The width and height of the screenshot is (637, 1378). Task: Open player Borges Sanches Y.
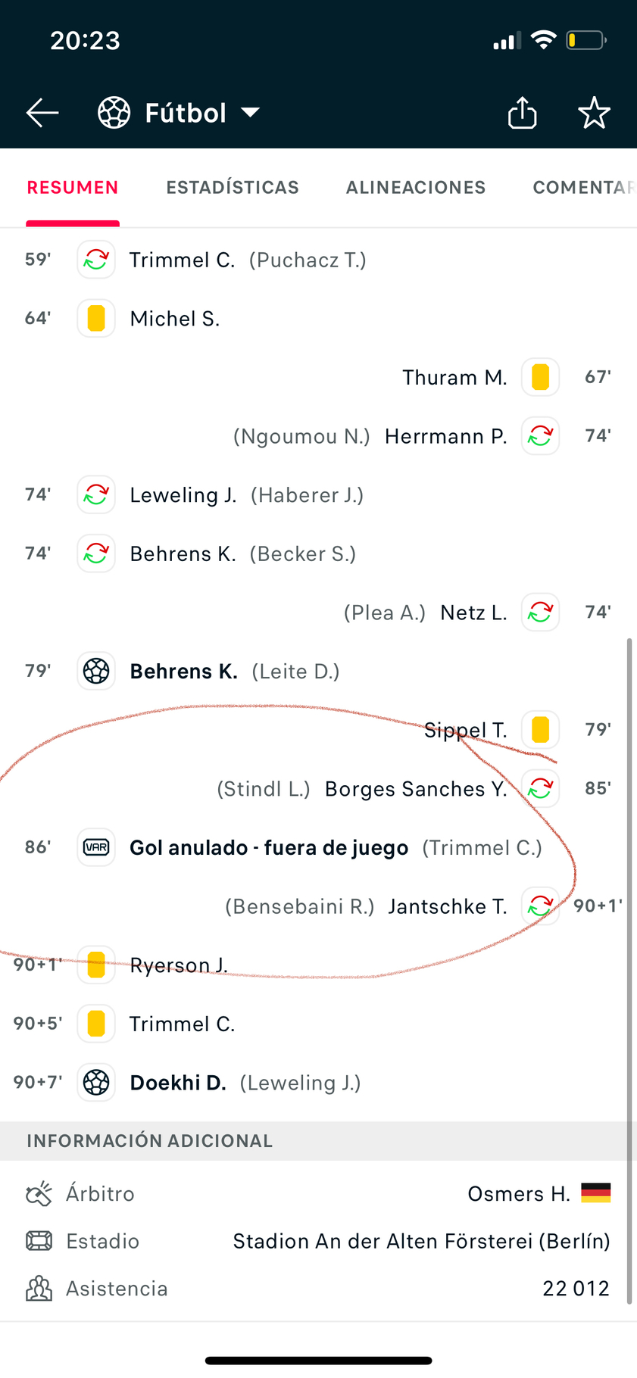click(416, 789)
